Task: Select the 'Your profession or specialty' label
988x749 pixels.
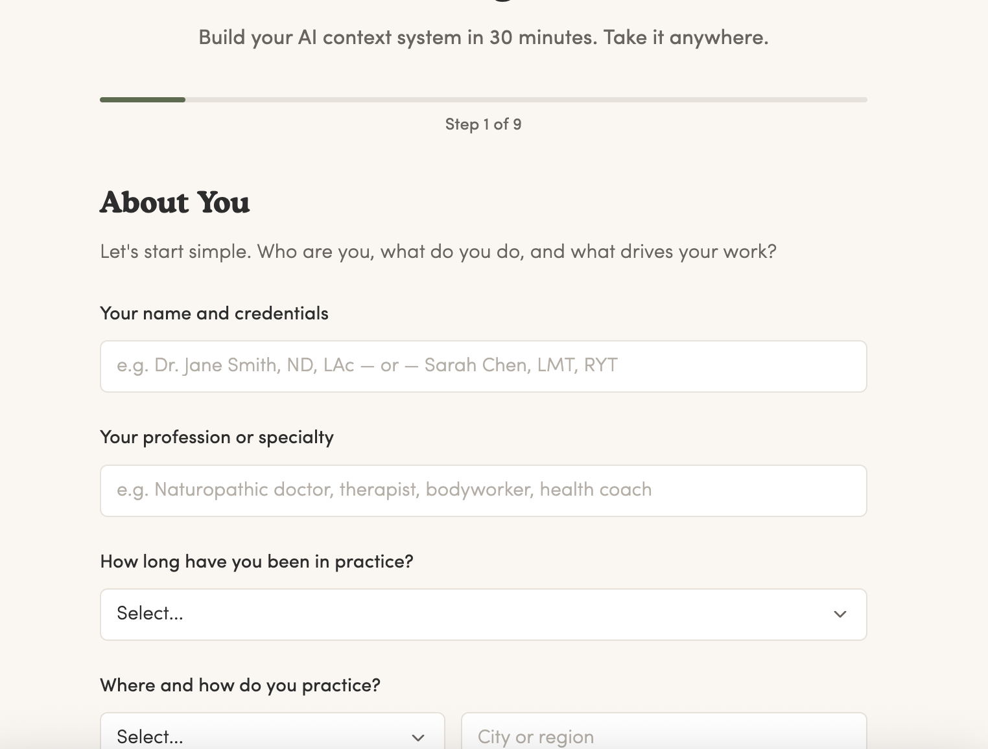Action: tap(217, 437)
